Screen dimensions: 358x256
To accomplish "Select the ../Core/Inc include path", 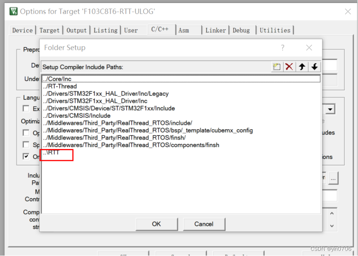I will coord(181,79).
